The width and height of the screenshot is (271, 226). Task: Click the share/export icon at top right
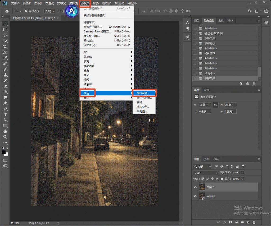[x=266, y=11]
